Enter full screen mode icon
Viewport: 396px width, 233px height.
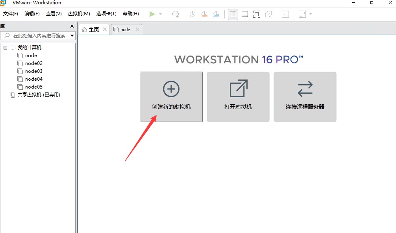tap(257, 14)
